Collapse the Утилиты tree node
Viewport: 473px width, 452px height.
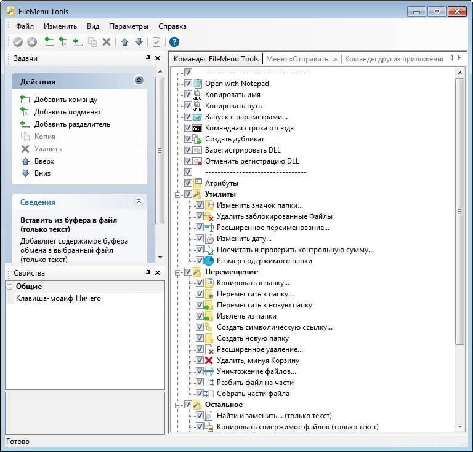tap(177, 195)
